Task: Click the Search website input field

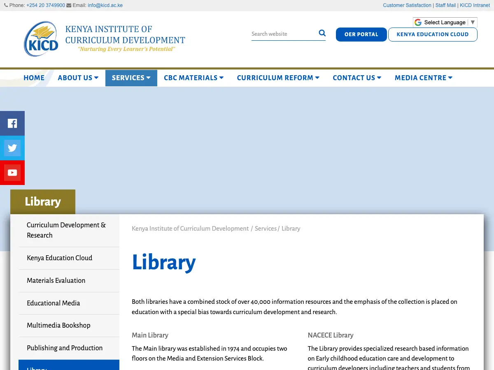Action: 284,34
